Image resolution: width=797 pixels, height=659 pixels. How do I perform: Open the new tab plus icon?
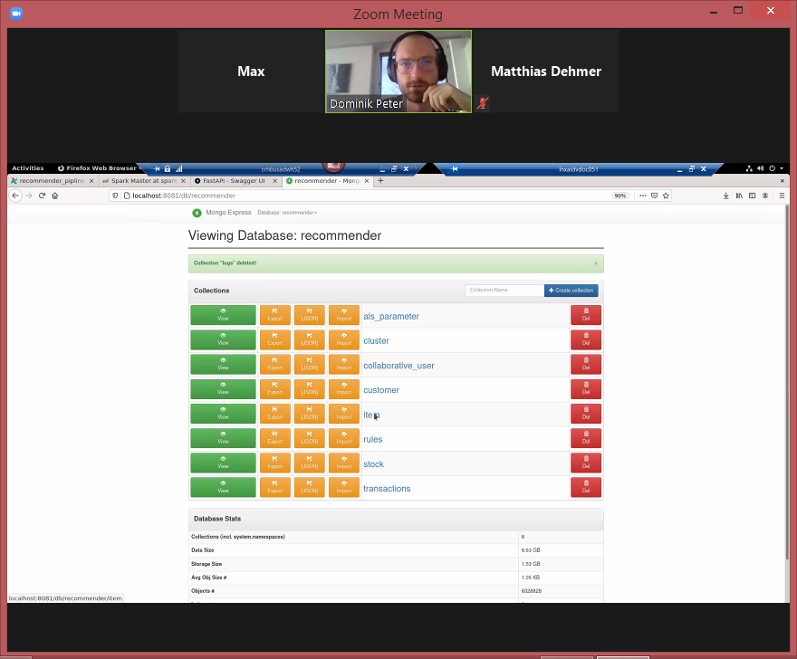click(x=380, y=181)
